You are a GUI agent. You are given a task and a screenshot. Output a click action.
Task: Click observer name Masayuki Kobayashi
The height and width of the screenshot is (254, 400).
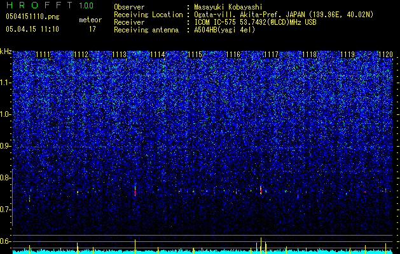pos(228,7)
